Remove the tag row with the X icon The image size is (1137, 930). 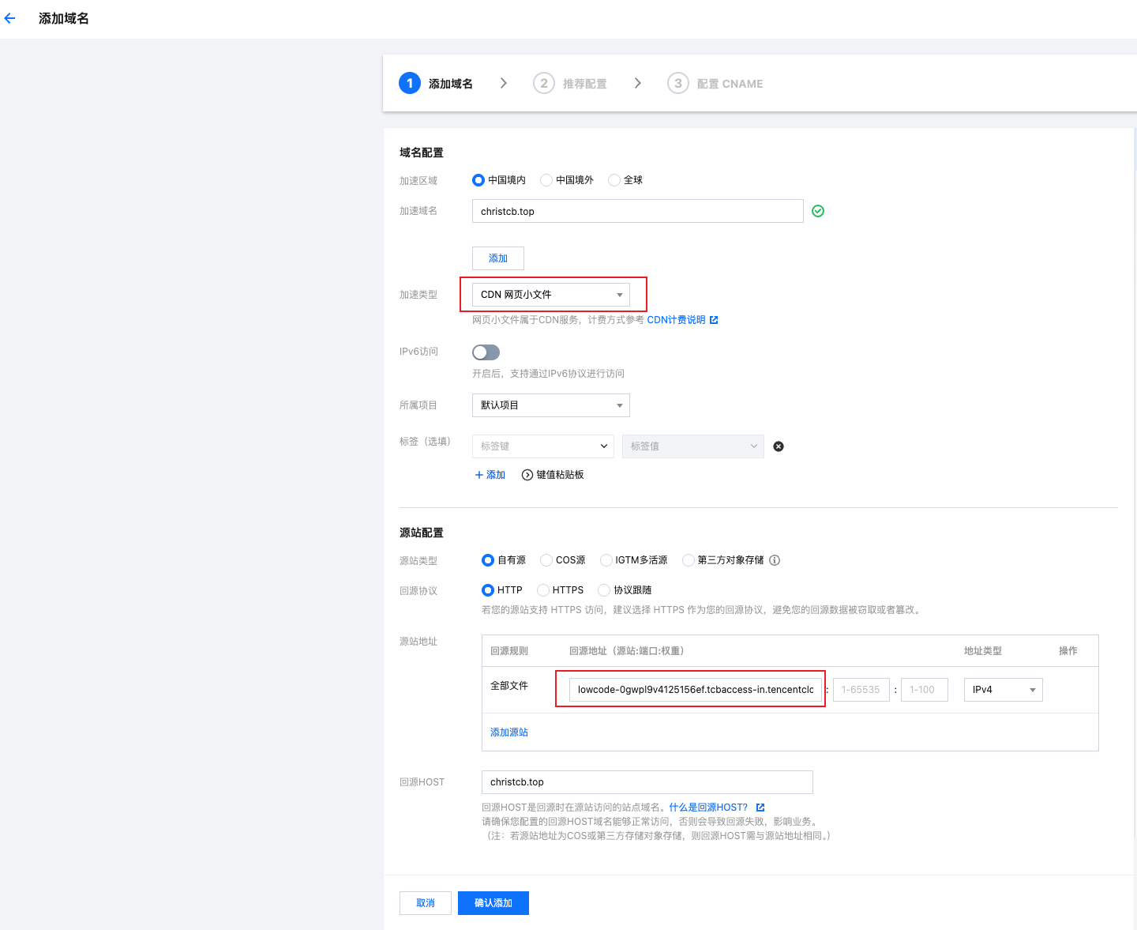779,446
